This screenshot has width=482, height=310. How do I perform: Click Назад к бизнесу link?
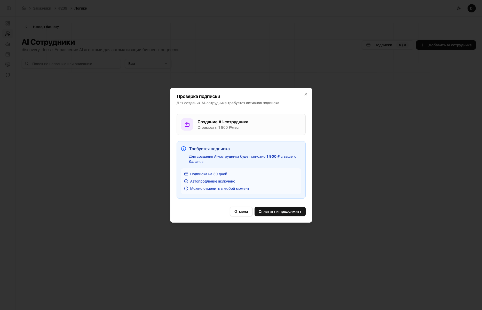(x=42, y=27)
